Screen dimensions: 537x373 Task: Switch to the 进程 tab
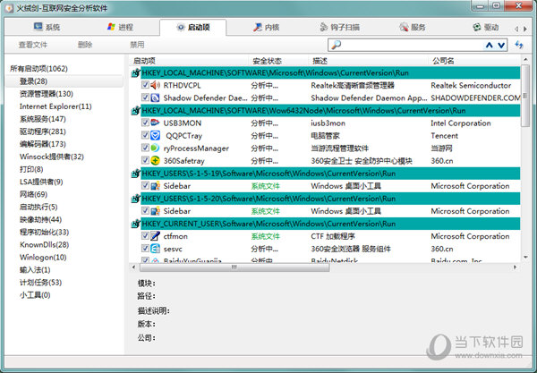[x=120, y=27]
